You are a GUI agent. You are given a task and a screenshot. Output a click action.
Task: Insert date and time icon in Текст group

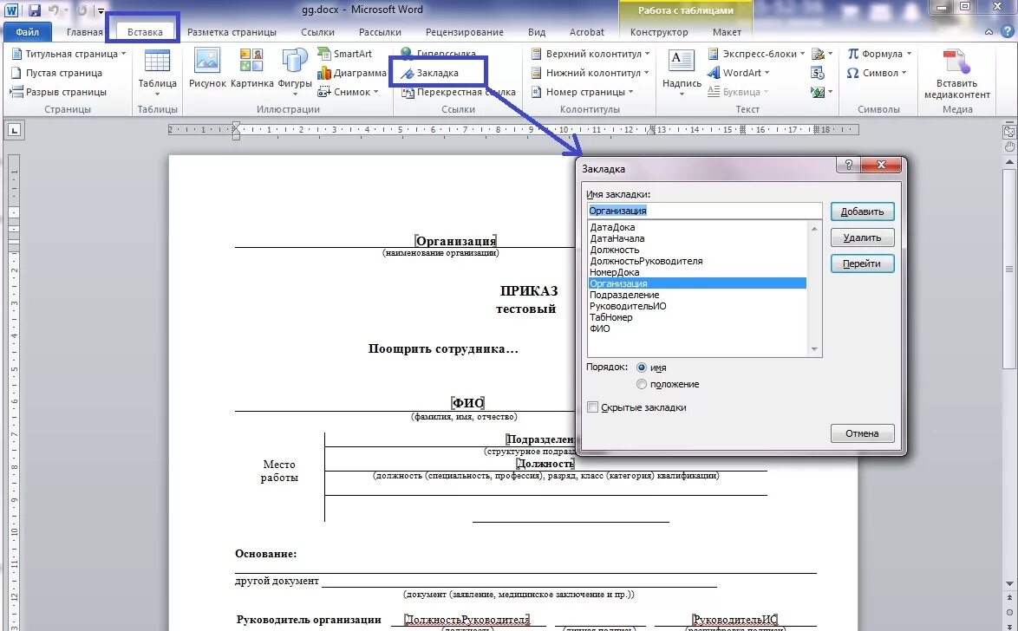coord(818,73)
